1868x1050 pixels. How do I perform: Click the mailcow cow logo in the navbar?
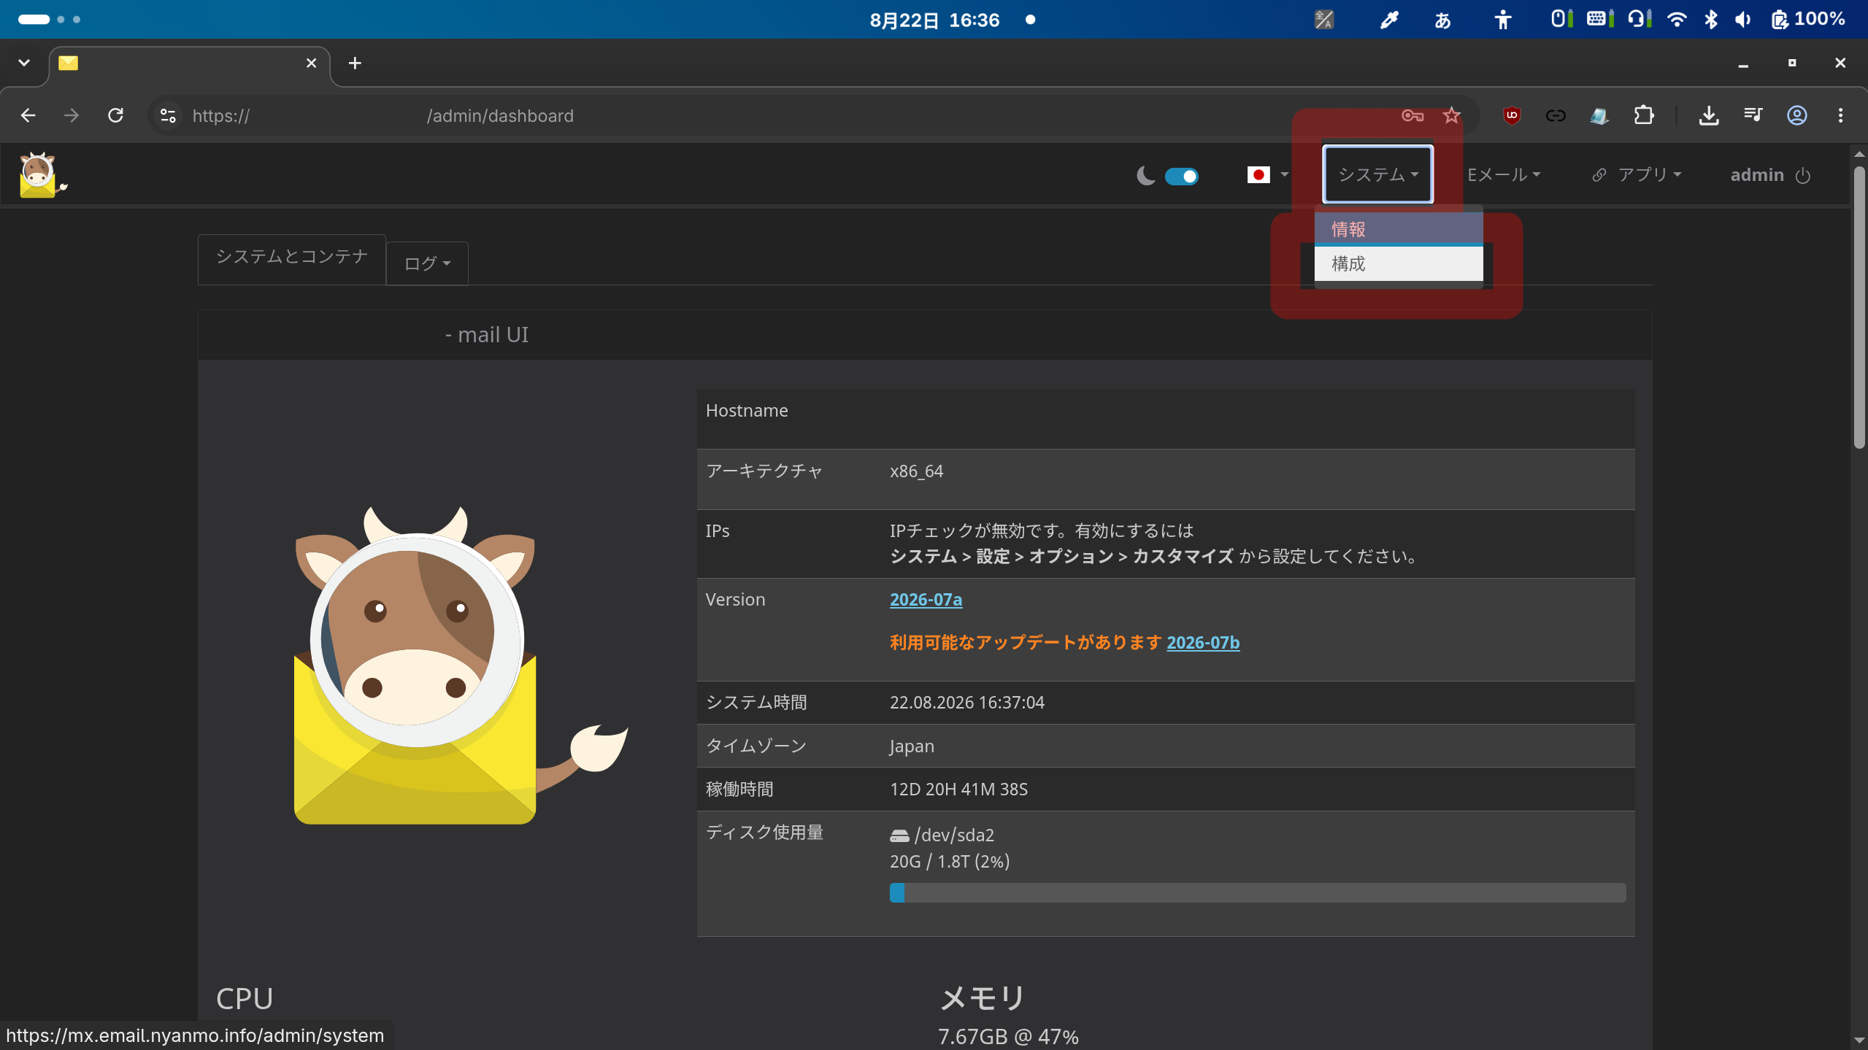(43, 175)
